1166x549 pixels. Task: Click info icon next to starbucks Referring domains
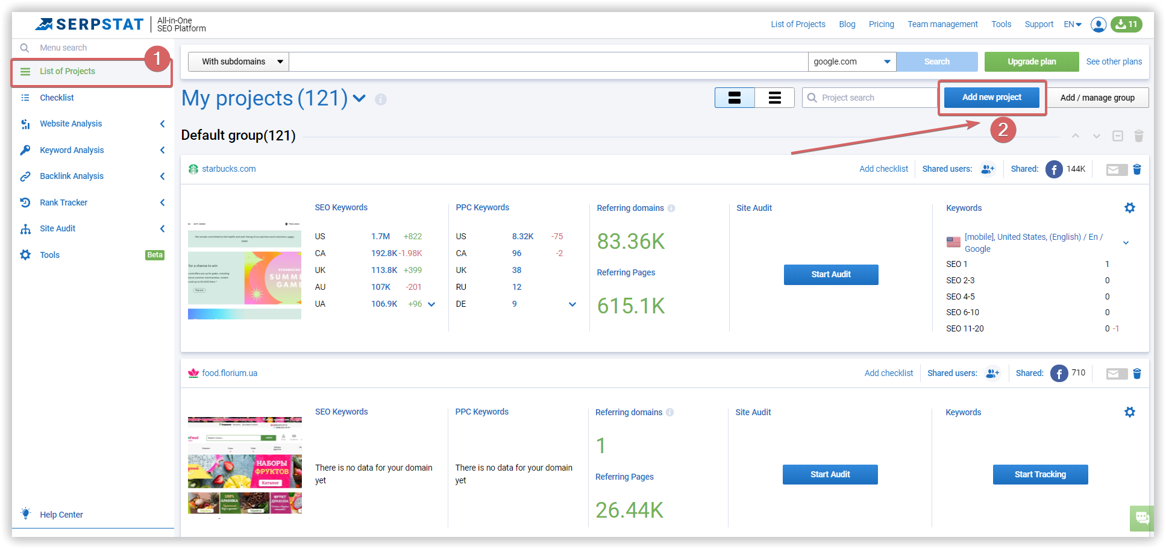point(671,209)
